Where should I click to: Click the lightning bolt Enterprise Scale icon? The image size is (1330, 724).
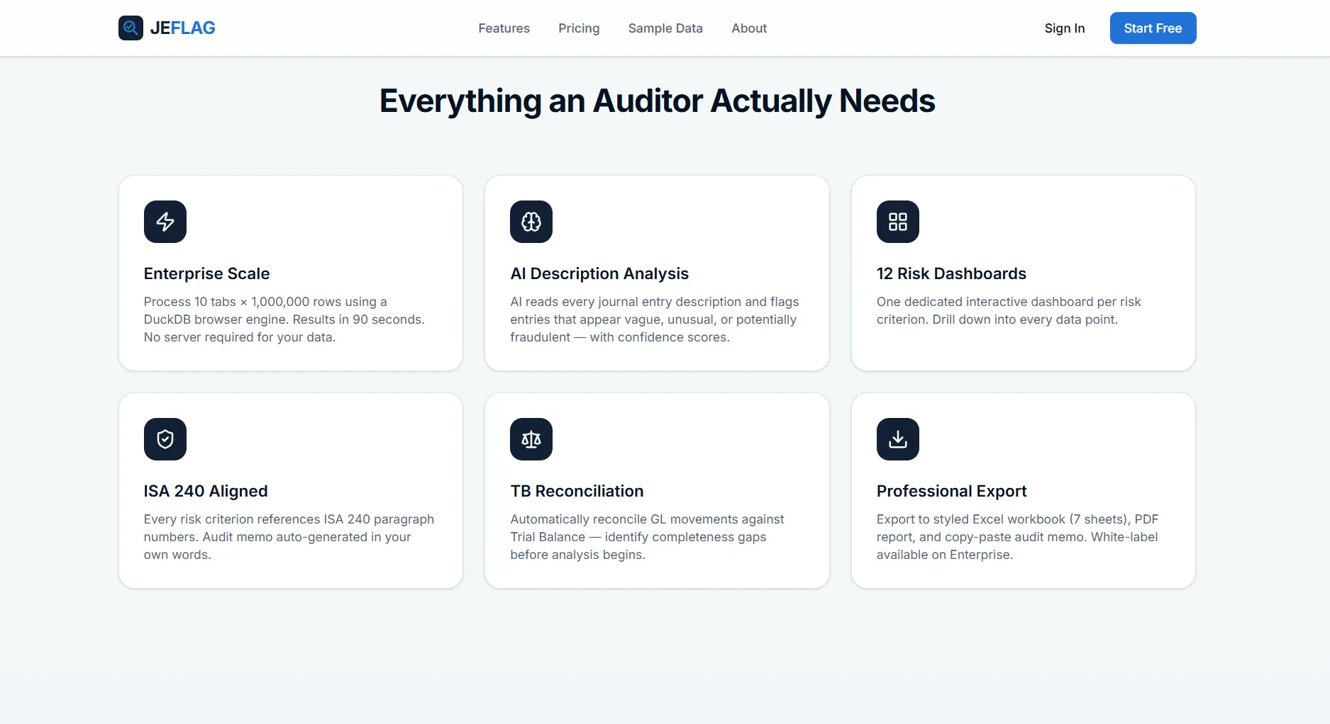pos(165,222)
